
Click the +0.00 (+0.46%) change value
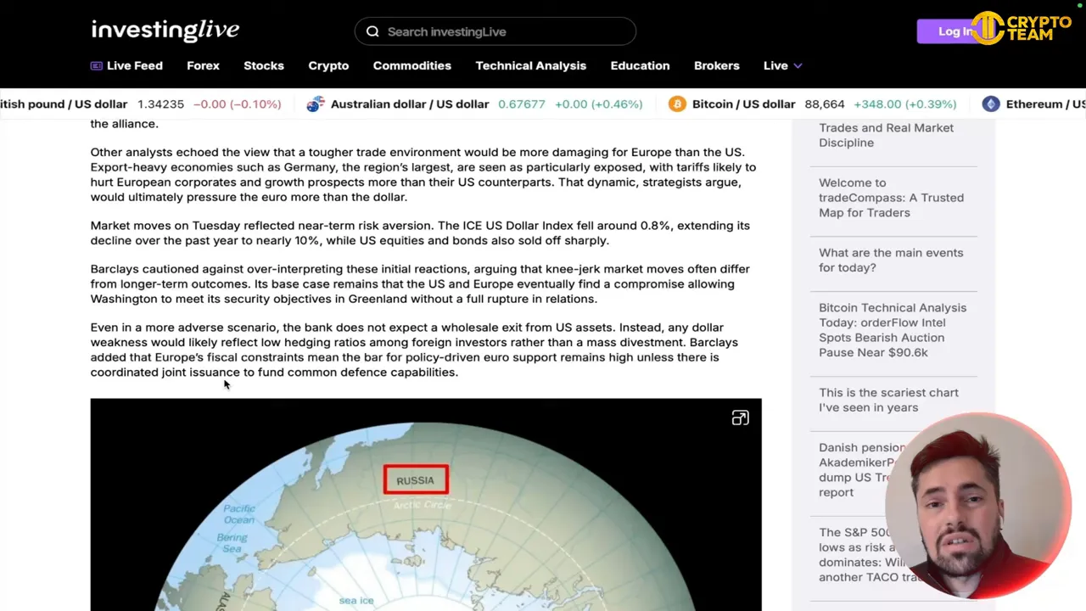[599, 104]
